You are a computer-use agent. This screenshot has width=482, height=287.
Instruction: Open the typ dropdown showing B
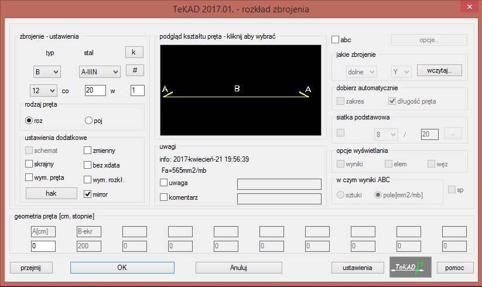click(47, 72)
